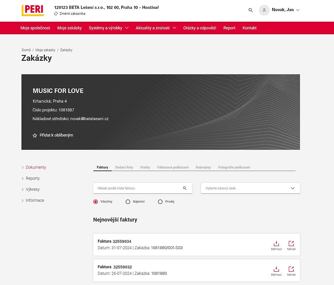Viewport: 334px width, 285px height.
Task: Select the Všechny radio button
Action: tap(96, 202)
